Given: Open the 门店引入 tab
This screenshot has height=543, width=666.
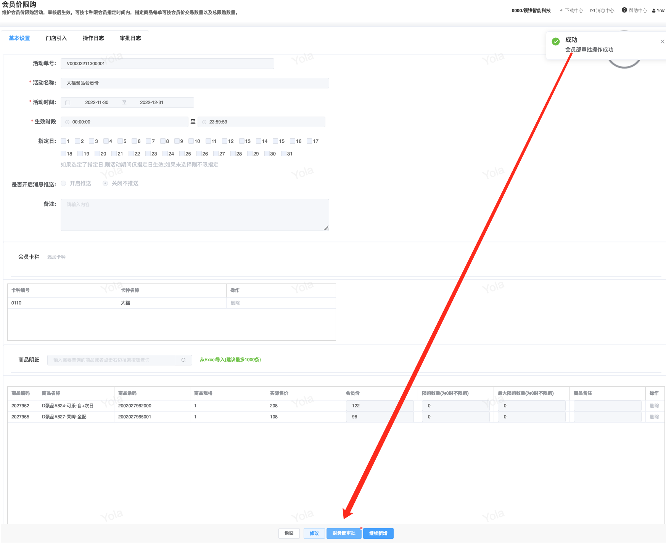Looking at the screenshot, I should [x=56, y=38].
